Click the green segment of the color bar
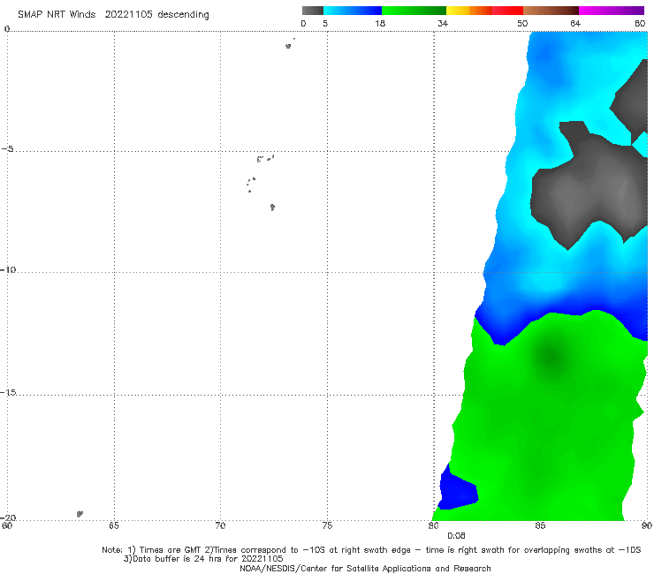The height and width of the screenshot is (574, 654). (414, 11)
